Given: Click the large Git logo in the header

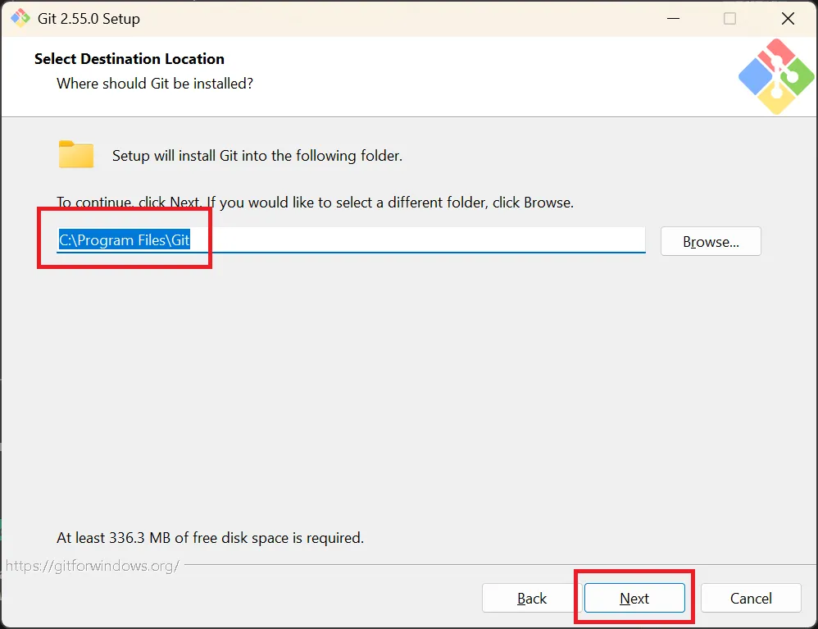Looking at the screenshot, I should click(776, 76).
